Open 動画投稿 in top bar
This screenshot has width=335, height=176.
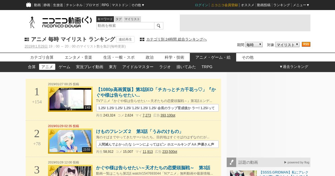(264, 5)
